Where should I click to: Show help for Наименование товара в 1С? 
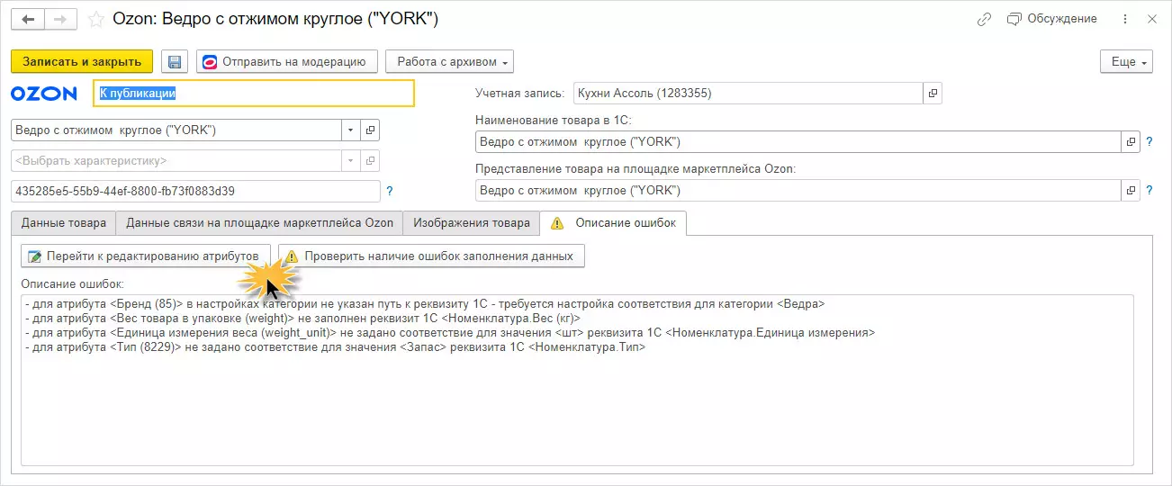1149,142
